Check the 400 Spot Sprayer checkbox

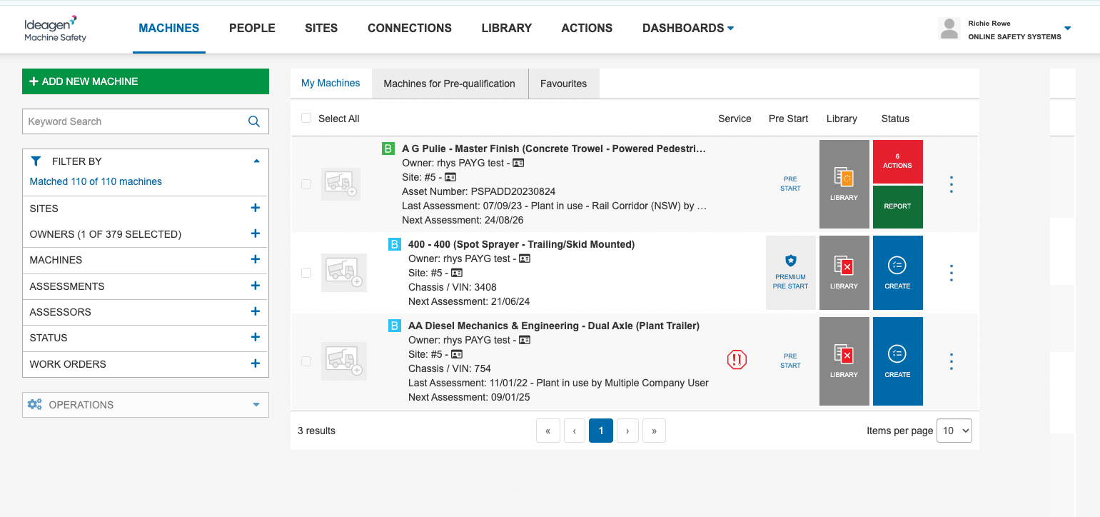(306, 273)
